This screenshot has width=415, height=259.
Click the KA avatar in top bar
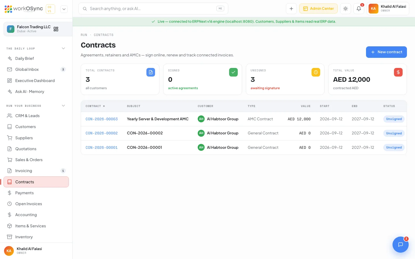pos(373,9)
